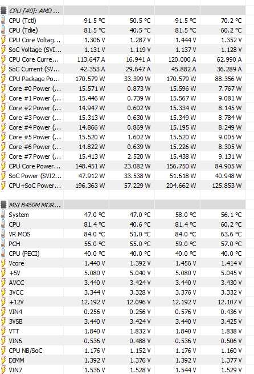Click the CPU [#0]: AMD chip icon
This screenshot has width=254, height=374.
pyautogui.click(x=3, y=11)
